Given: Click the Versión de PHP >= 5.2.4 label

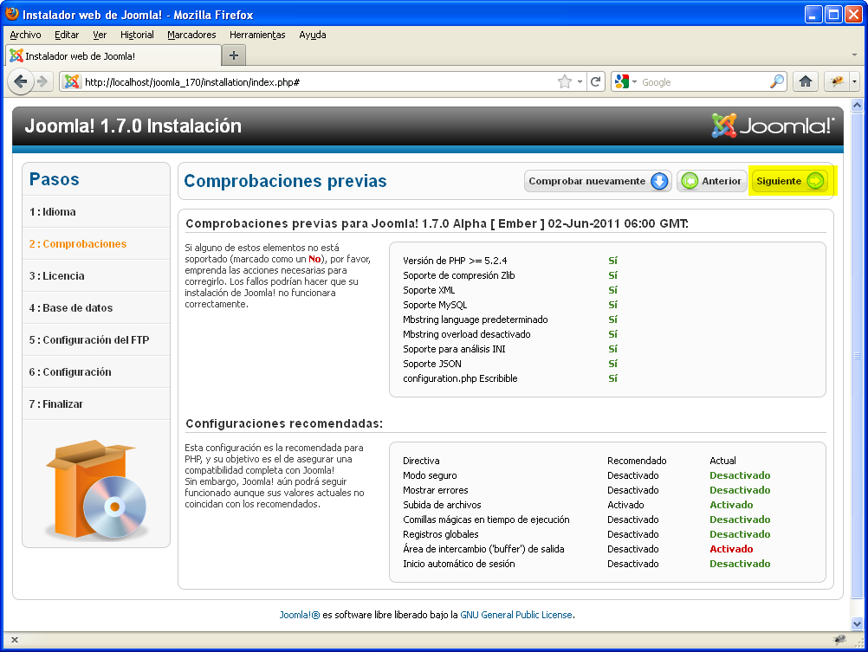Looking at the screenshot, I should pyautogui.click(x=455, y=261).
